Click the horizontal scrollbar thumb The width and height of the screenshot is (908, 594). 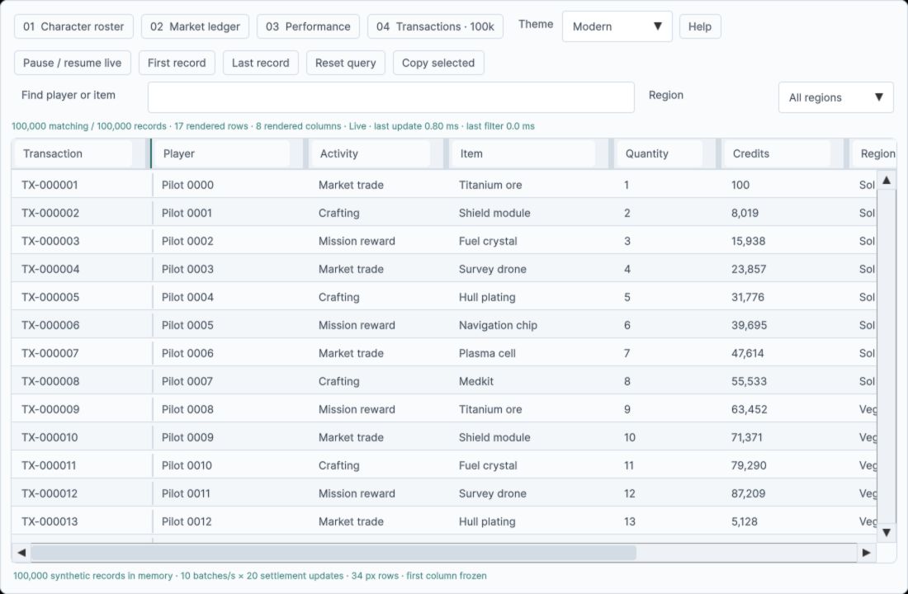(333, 553)
